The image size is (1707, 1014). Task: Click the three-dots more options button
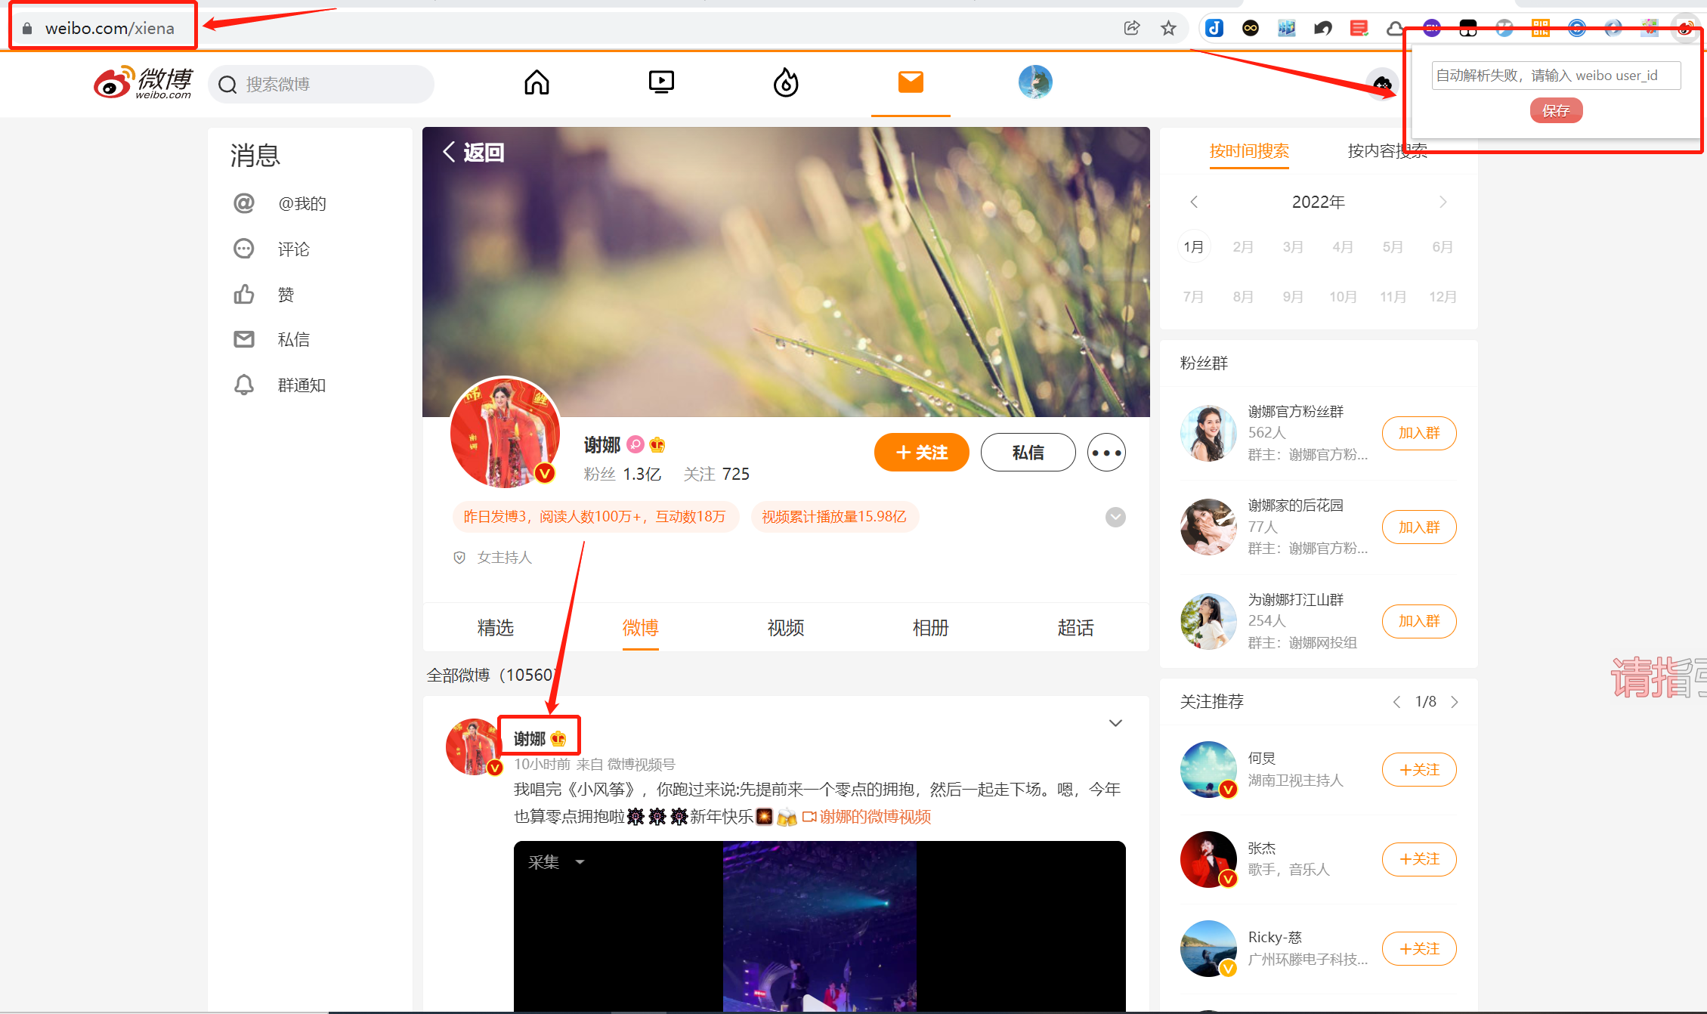1106,453
